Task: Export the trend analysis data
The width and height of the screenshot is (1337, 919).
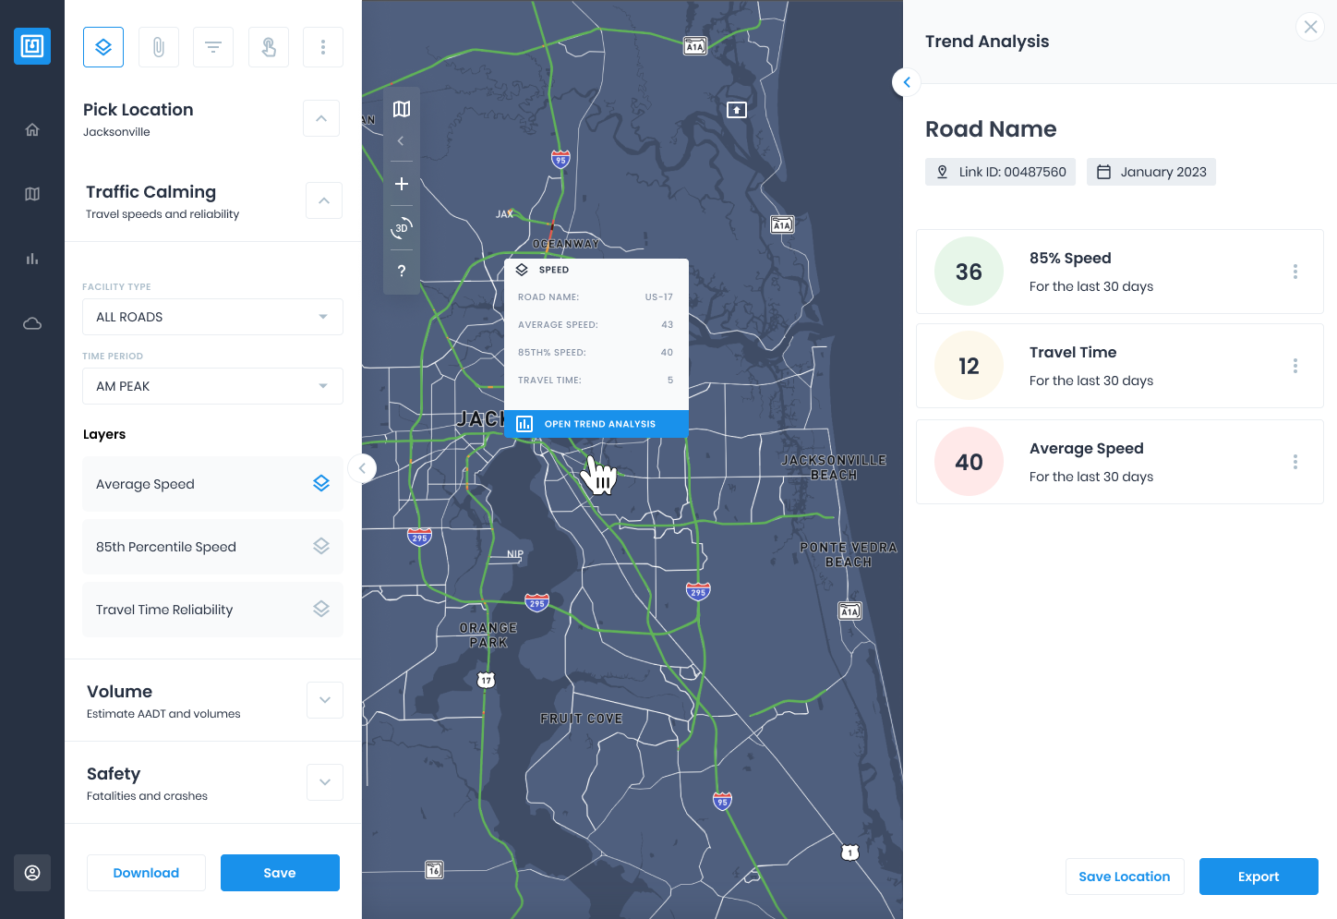Action: click(x=1258, y=877)
